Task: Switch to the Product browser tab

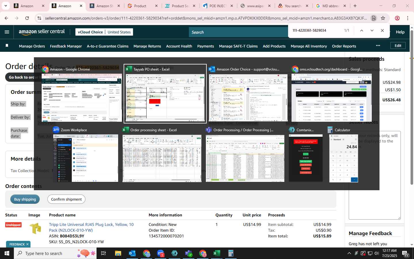Action: pos(143,6)
